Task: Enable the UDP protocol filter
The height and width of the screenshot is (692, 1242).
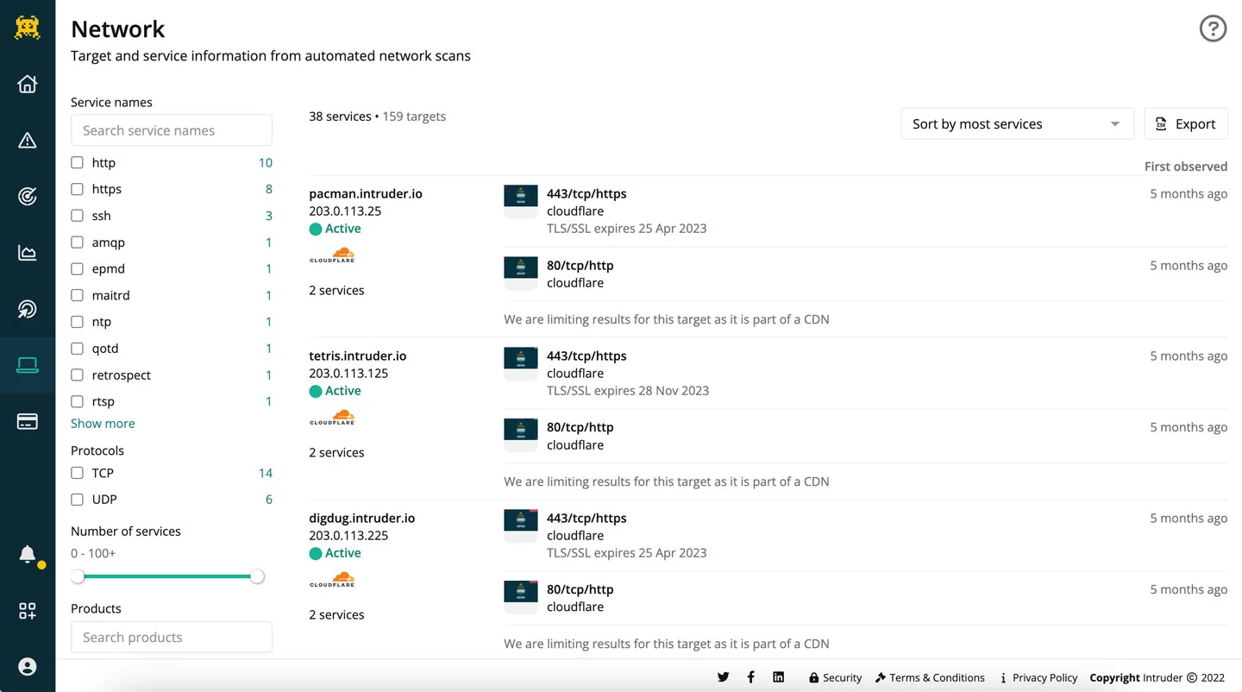Action: (77, 500)
